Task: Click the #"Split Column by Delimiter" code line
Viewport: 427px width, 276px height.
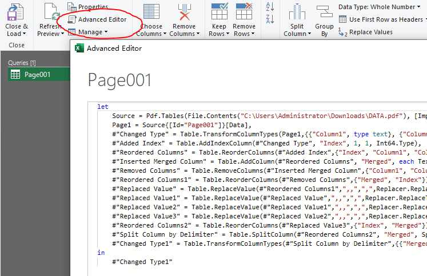Action: click(x=269, y=234)
